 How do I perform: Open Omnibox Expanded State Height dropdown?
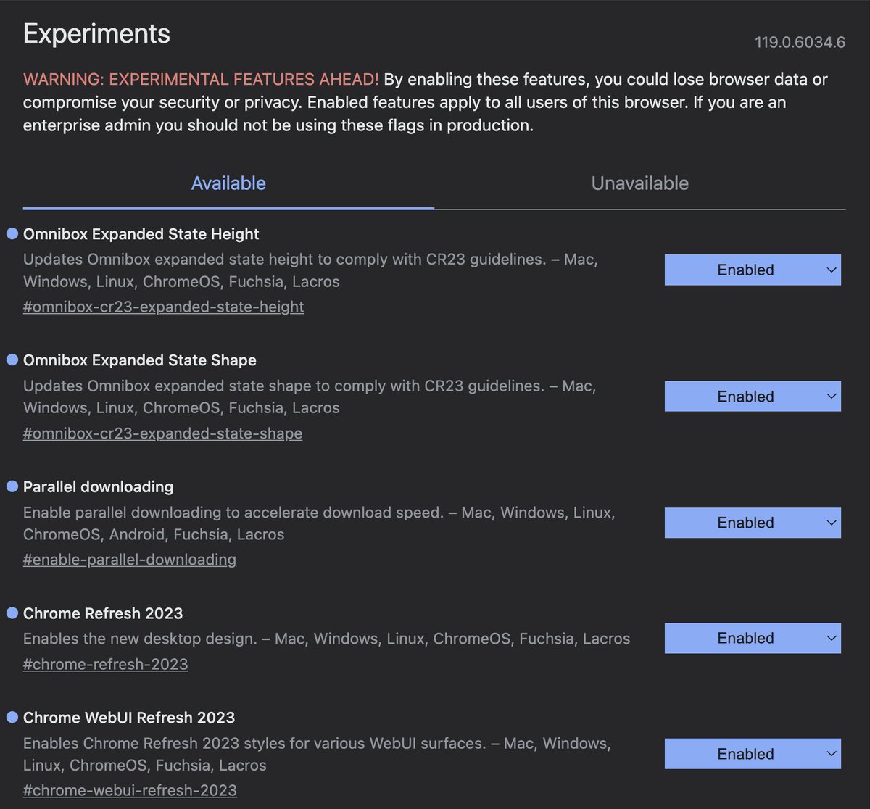pyautogui.click(x=753, y=270)
